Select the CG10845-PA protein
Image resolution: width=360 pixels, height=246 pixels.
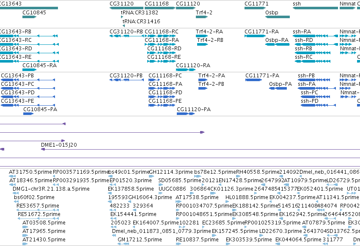point(28,114)
